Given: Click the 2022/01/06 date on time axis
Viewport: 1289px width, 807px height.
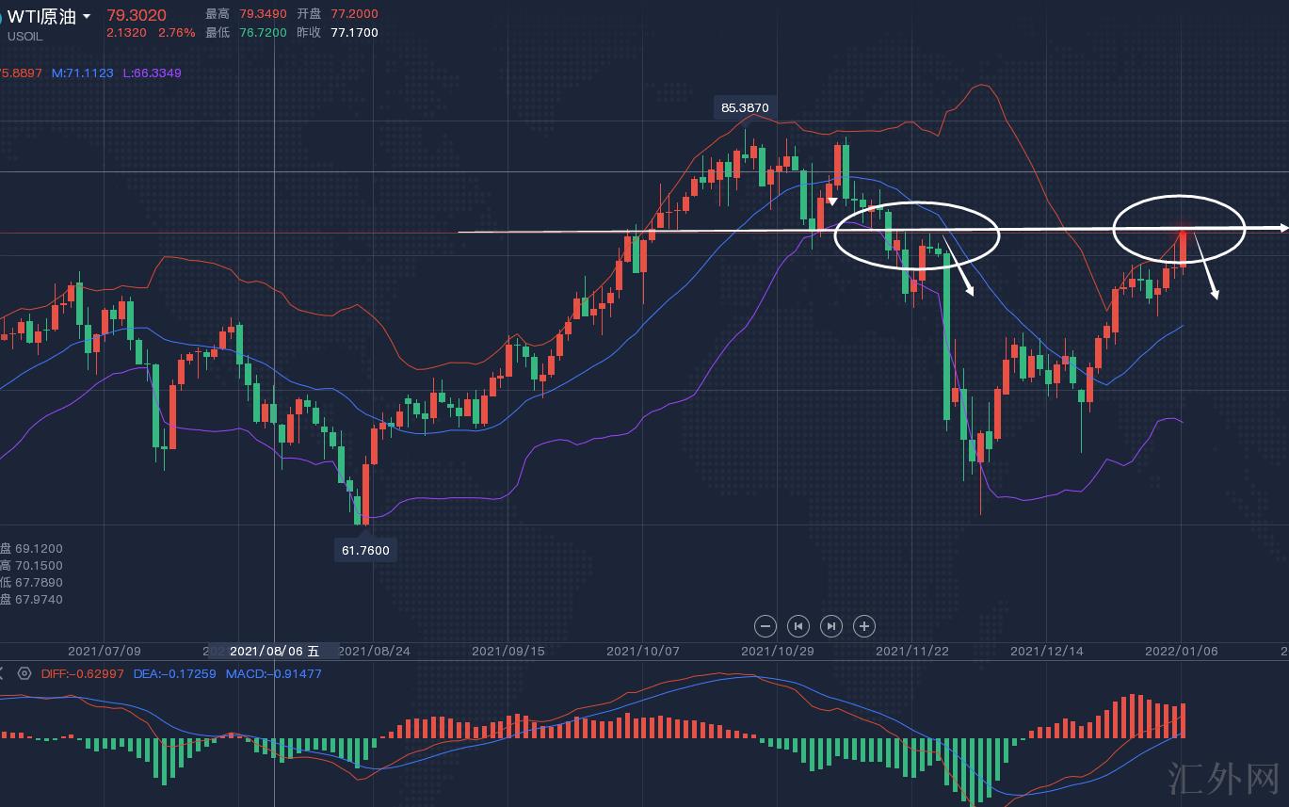Looking at the screenshot, I should point(1181,651).
